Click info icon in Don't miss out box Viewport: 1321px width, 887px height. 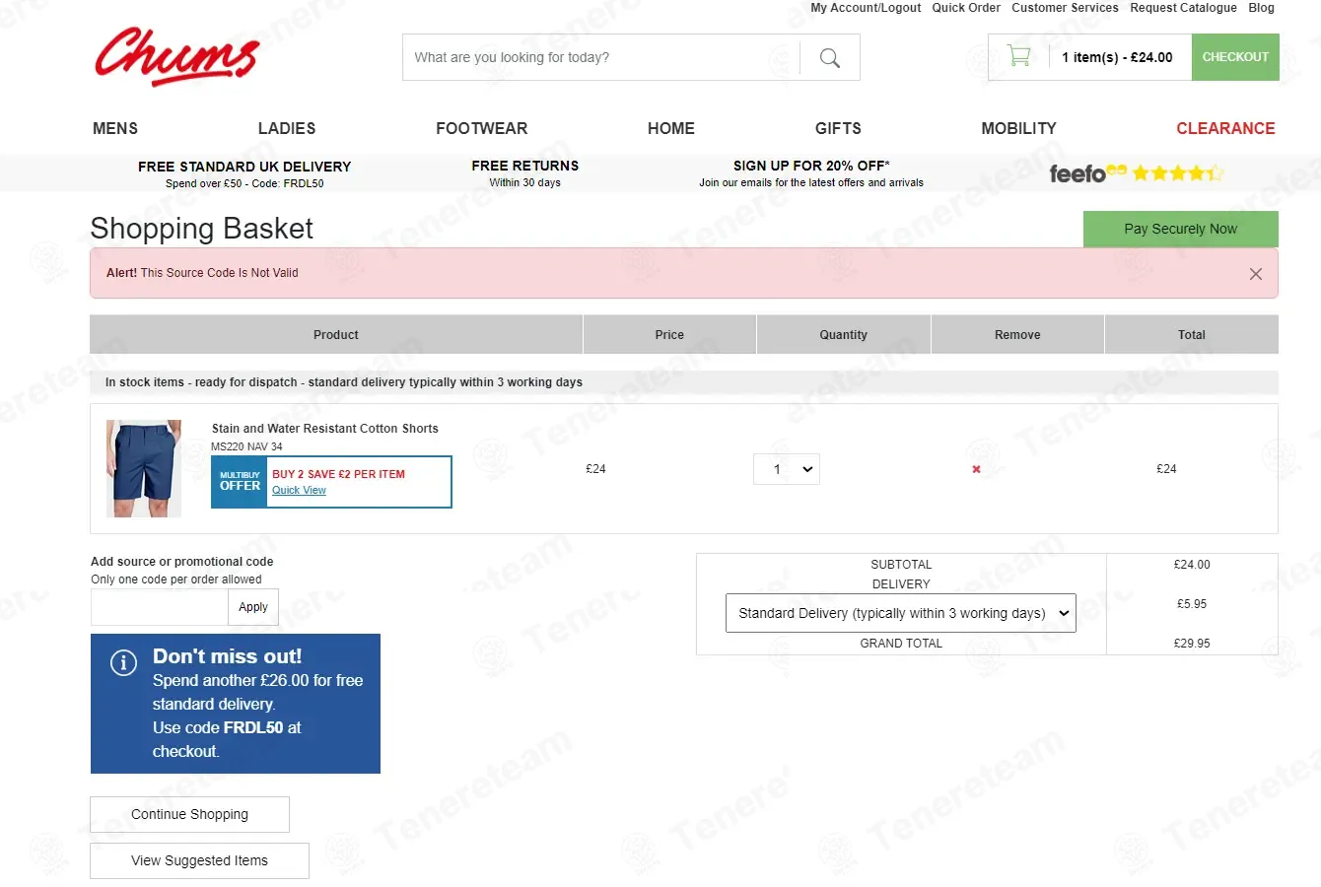pos(123,662)
